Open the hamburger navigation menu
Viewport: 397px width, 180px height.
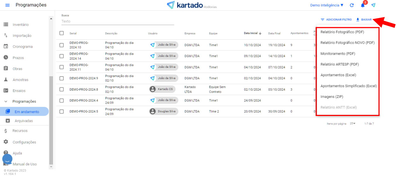coord(8,5)
